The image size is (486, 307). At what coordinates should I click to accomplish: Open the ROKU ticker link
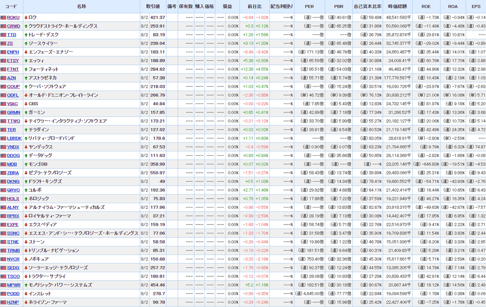(13, 17)
